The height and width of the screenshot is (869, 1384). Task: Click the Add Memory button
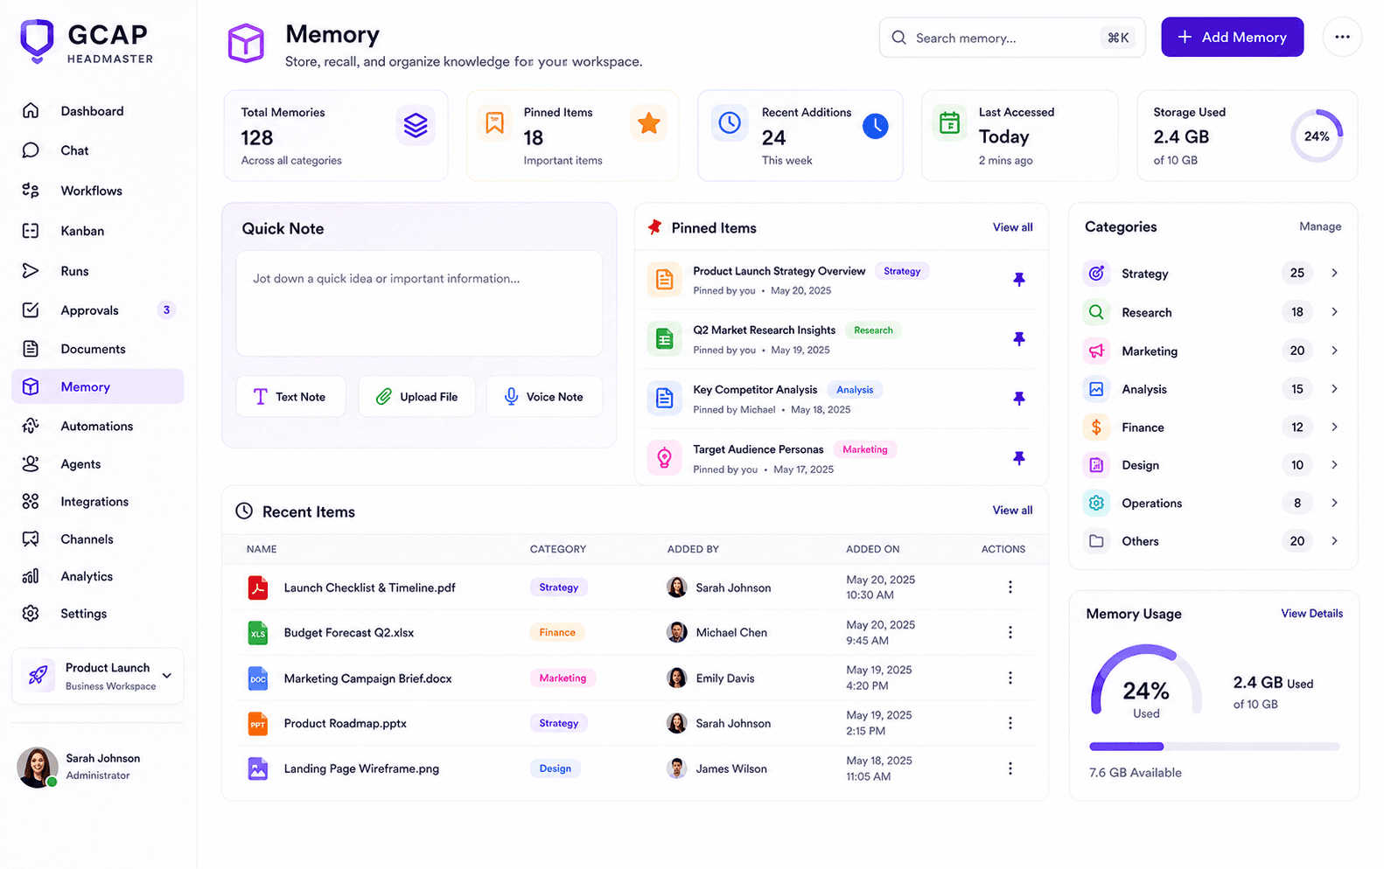(x=1232, y=37)
